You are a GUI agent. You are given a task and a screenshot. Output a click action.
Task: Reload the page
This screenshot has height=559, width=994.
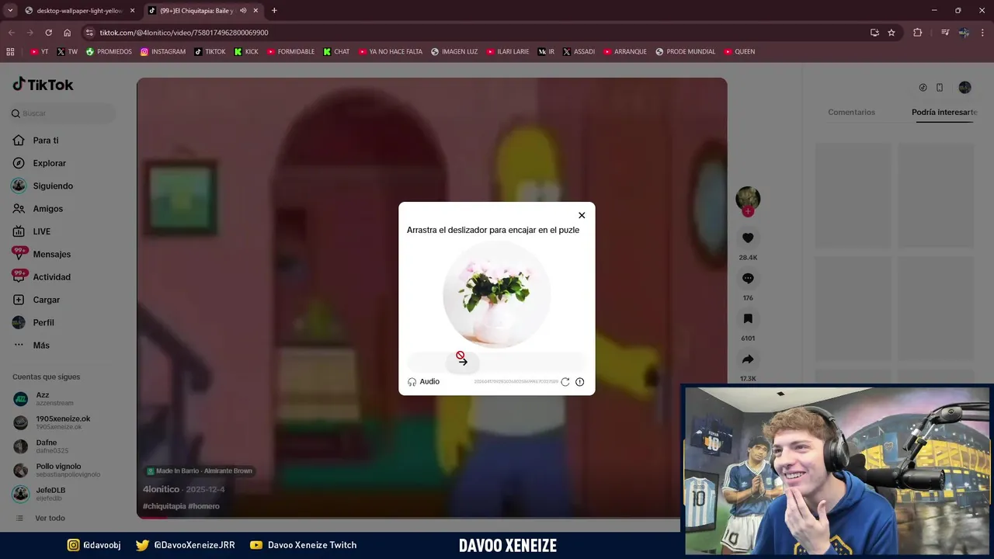click(48, 33)
